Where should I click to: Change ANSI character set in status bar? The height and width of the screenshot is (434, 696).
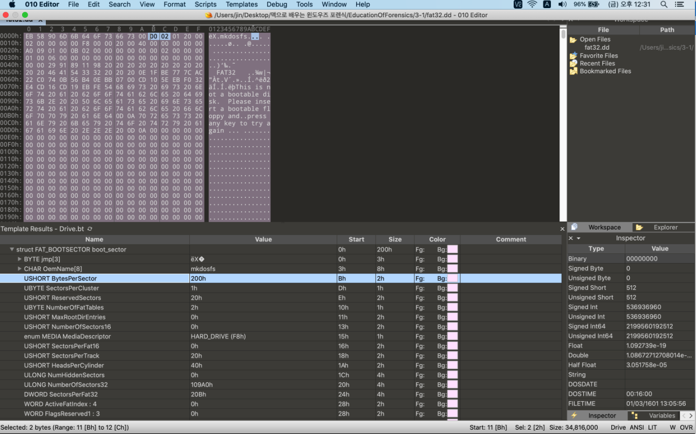(x=637, y=428)
